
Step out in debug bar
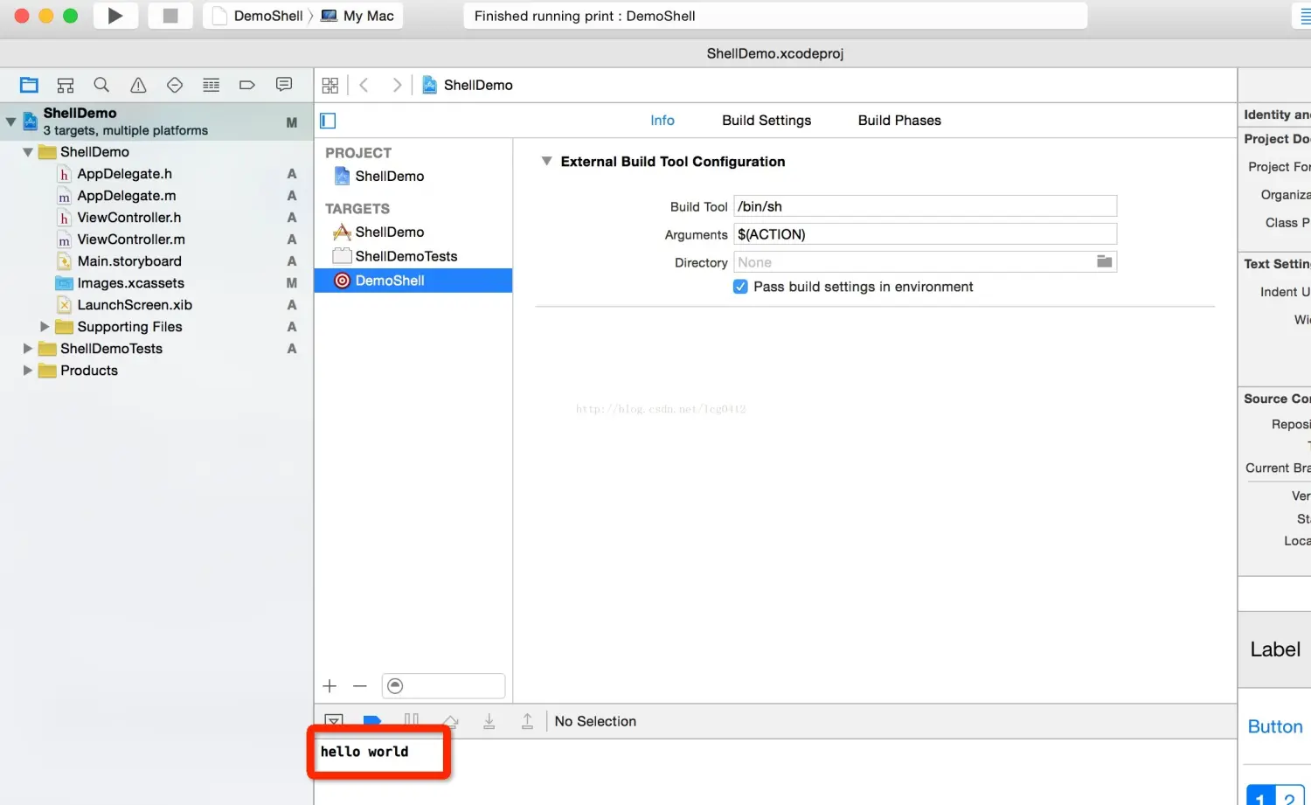527,721
